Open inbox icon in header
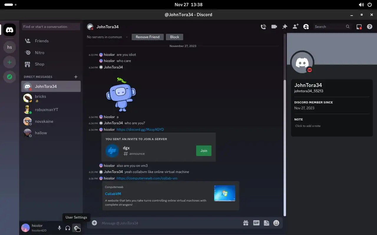This screenshot has width=377, height=235. (x=359, y=27)
